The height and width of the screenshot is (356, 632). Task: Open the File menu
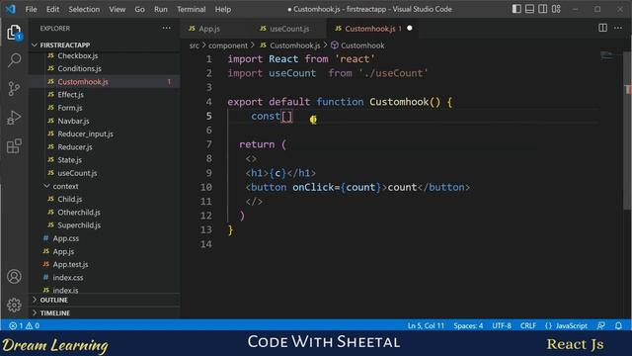tap(31, 9)
